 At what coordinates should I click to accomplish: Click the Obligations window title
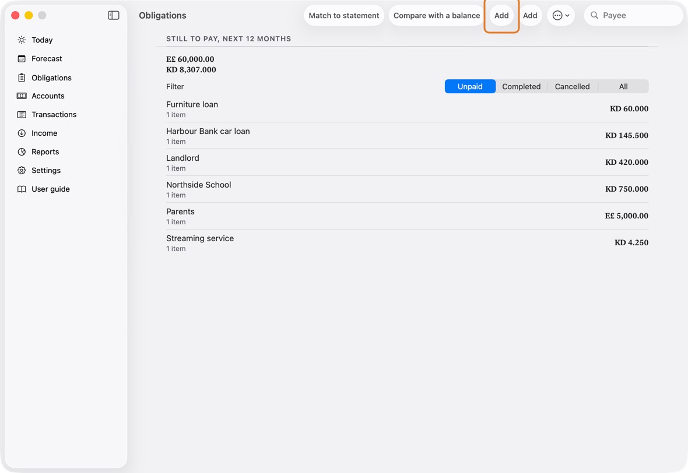(x=162, y=15)
